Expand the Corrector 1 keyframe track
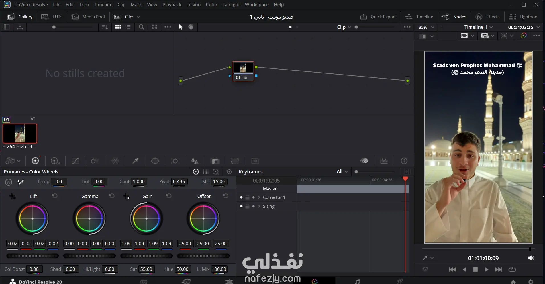 click(259, 197)
